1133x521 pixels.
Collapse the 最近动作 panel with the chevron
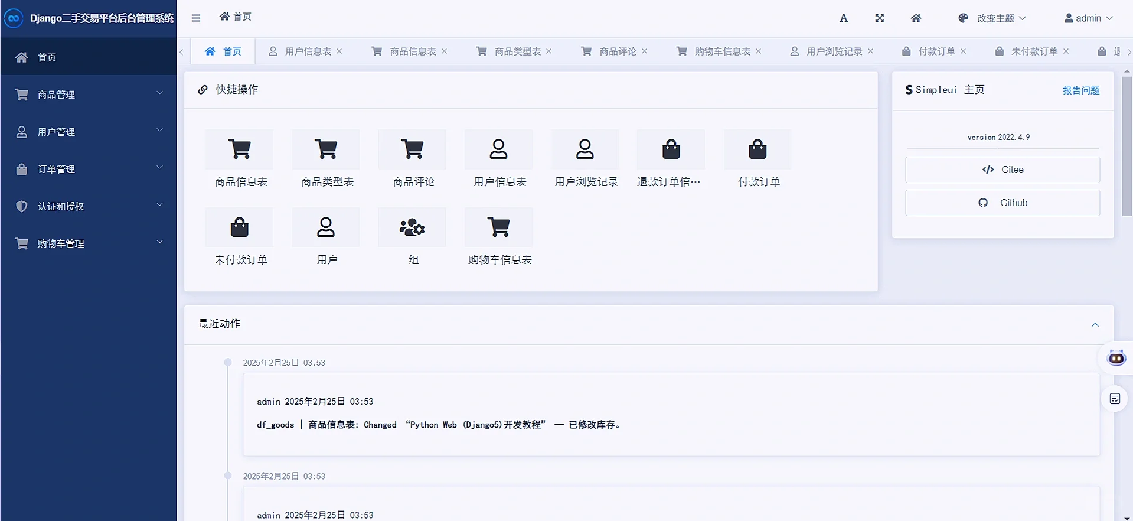(1095, 324)
